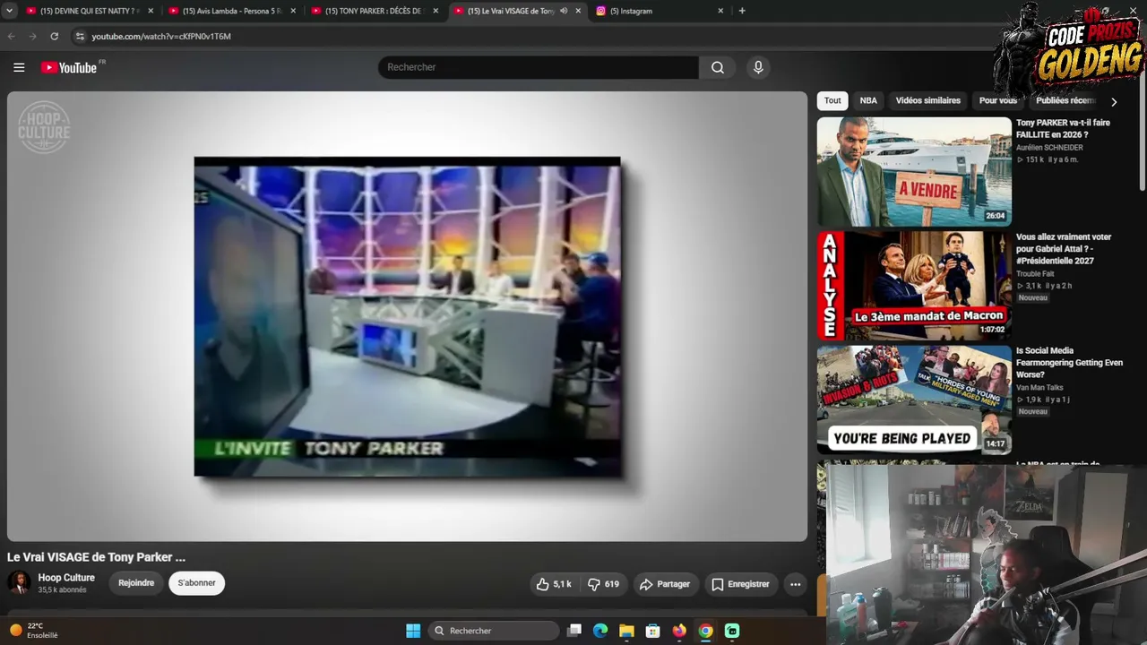Click the 'Rejoindre' membership button
The image size is (1147, 645).
pos(136,583)
